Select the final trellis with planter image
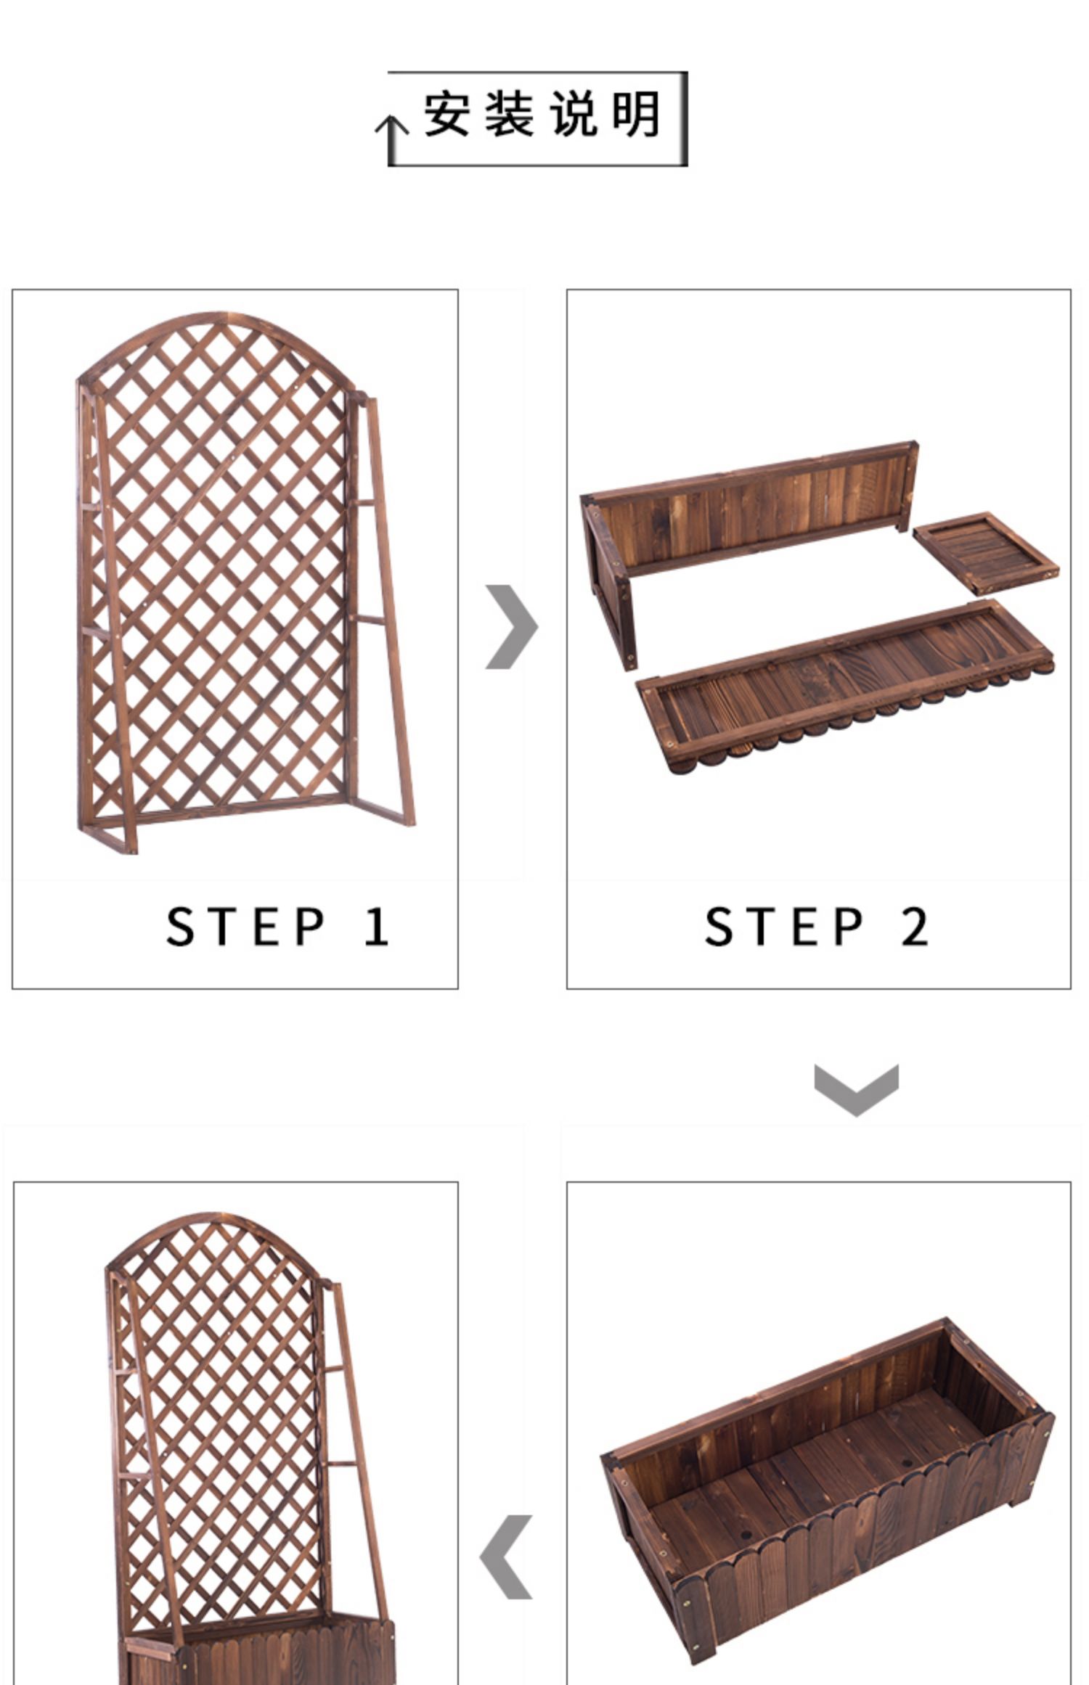This screenshot has width=1089, height=1685. [247, 1448]
